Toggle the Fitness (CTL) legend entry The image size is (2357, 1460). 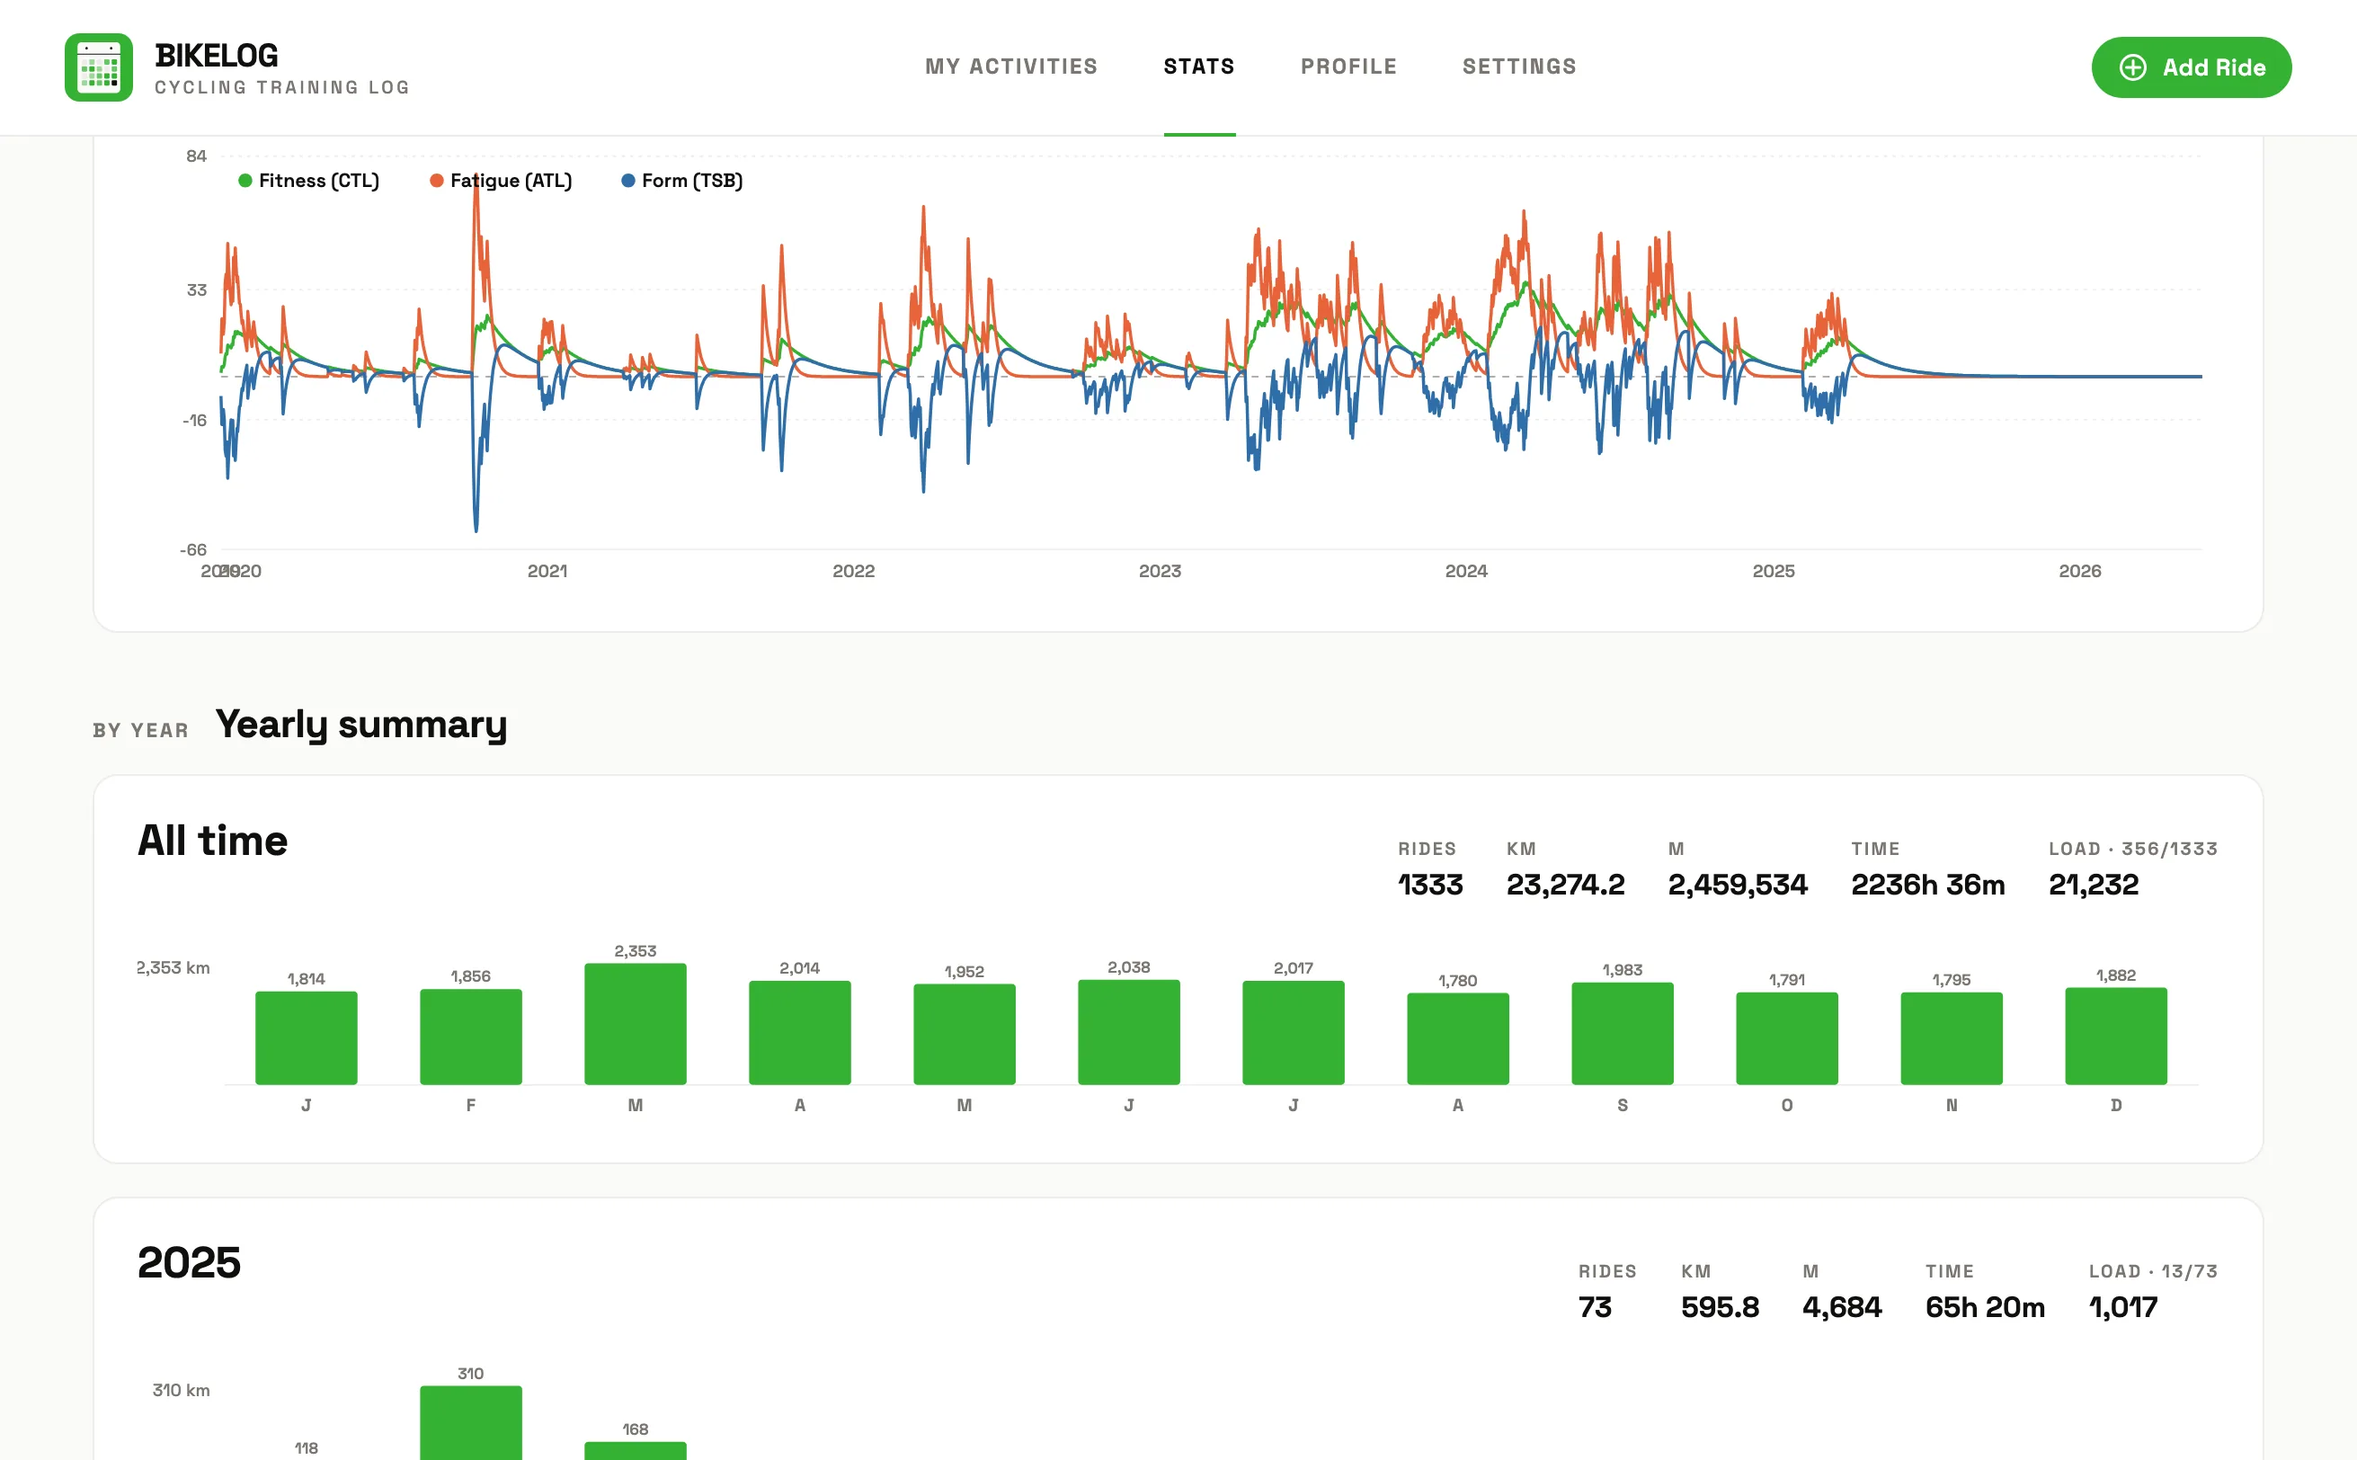(x=308, y=181)
